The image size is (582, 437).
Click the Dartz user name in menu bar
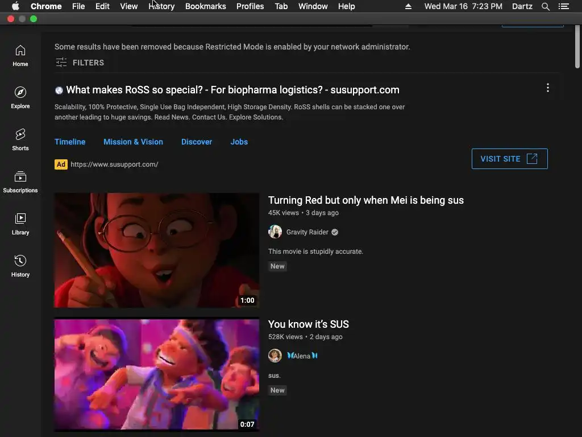point(522,6)
